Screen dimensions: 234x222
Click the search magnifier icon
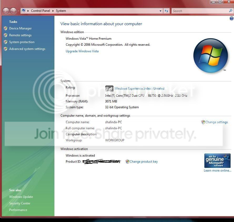[x=231, y=11]
